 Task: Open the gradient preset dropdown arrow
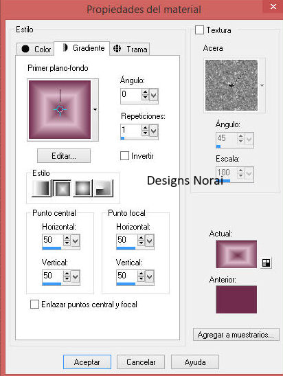(x=95, y=109)
